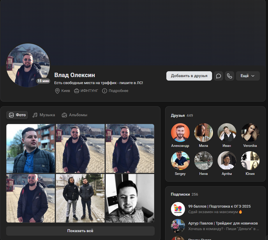Click the Киев location label
This screenshot has height=240, width=268.
tap(66, 91)
